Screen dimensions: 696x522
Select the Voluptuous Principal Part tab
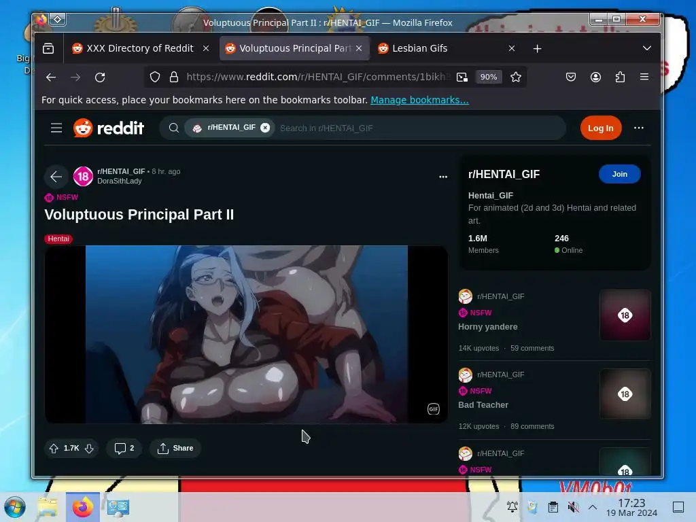coord(294,48)
